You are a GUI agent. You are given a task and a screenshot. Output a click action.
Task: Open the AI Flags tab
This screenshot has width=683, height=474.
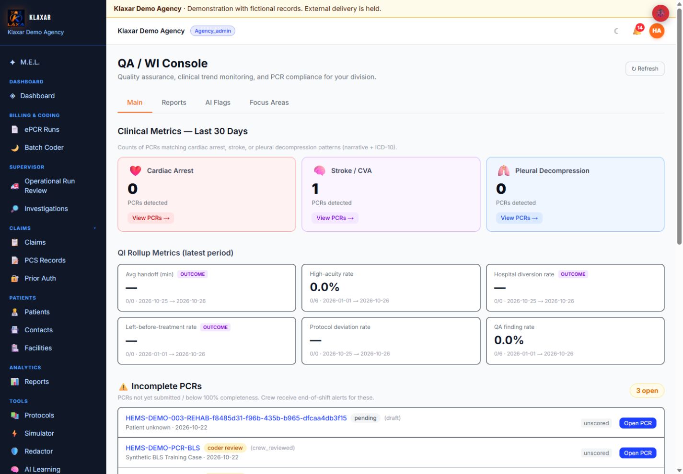pos(218,102)
